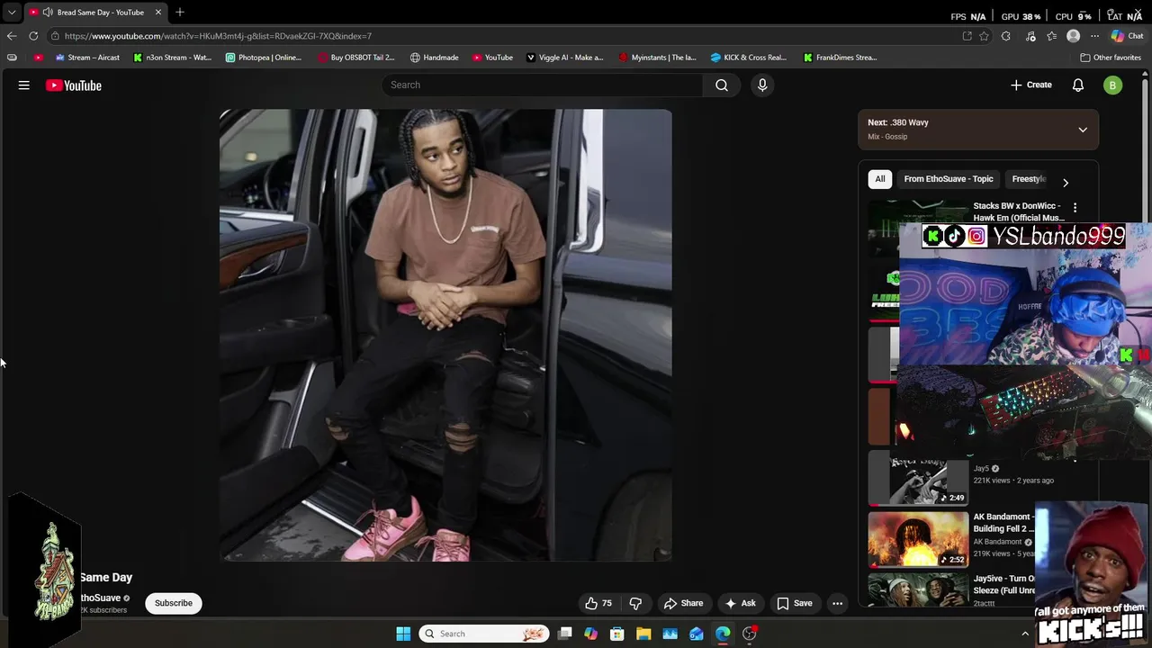Image resolution: width=1152 pixels, height=648 pixels.
Task: Open the Buy OBSBOT Tail 2 bookmark
Action: [x=356, y=58]
